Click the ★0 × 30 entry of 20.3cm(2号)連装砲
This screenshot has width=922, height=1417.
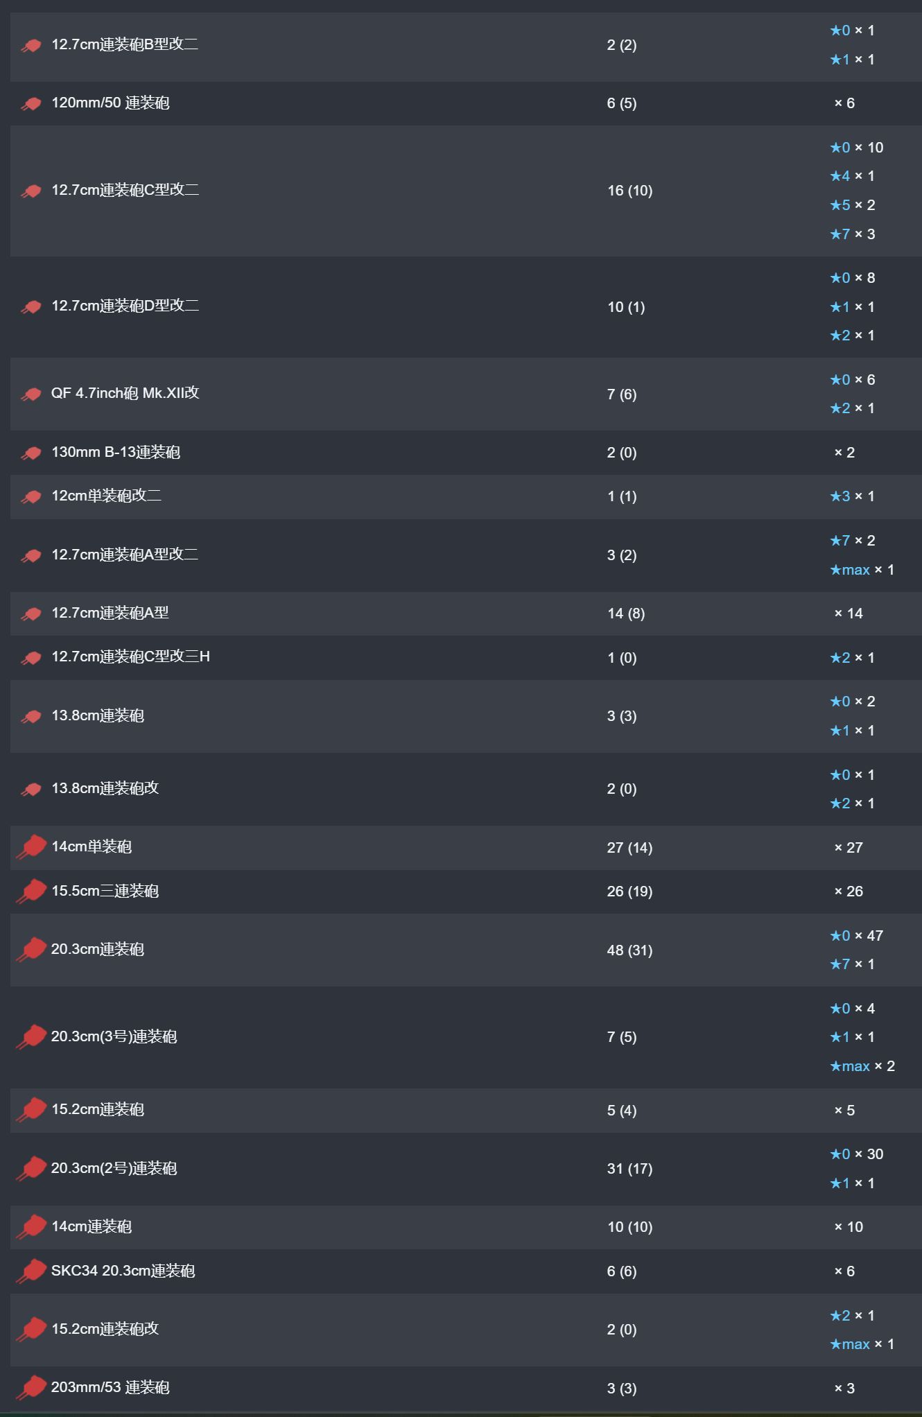[857, 1154]
